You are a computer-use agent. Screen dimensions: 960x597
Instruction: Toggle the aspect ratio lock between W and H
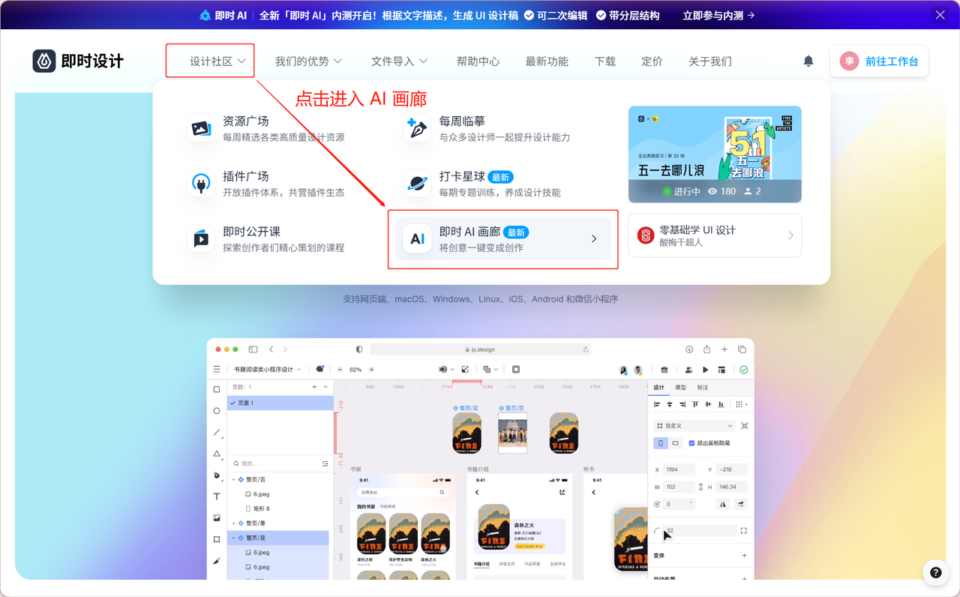click(x=700, y=487)
